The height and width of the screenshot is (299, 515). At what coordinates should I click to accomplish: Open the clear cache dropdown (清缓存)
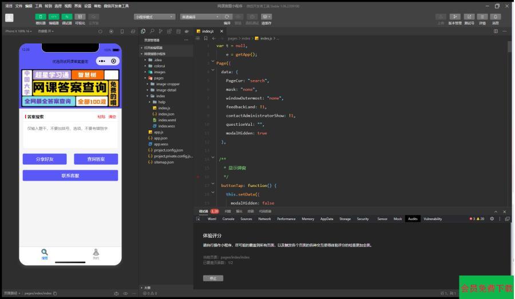click(266, 17)
